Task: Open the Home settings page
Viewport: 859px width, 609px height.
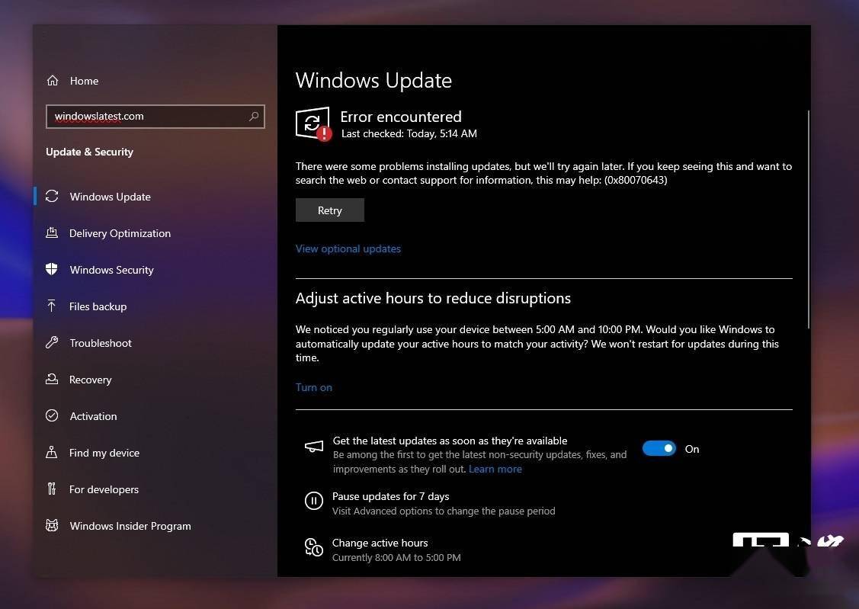Action: click(x=84, y=81)
